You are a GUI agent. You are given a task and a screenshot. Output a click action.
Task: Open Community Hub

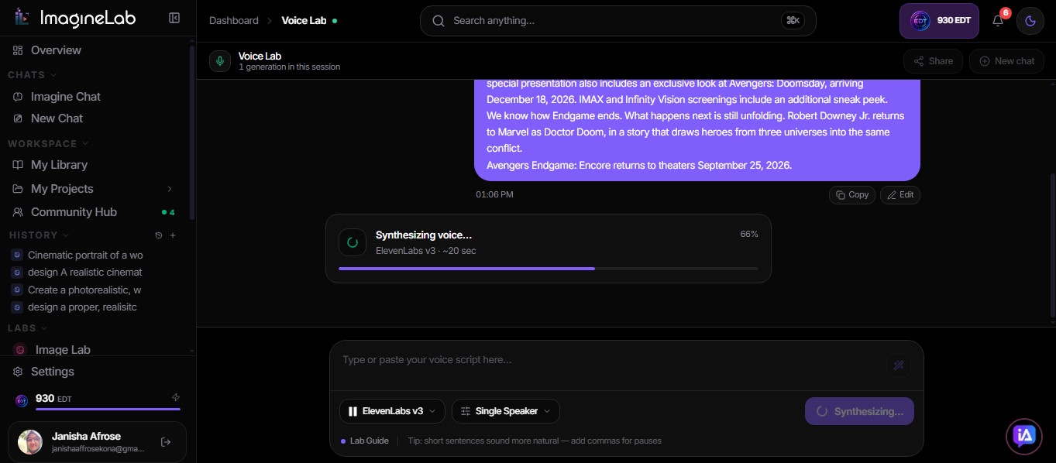[74, 212]
